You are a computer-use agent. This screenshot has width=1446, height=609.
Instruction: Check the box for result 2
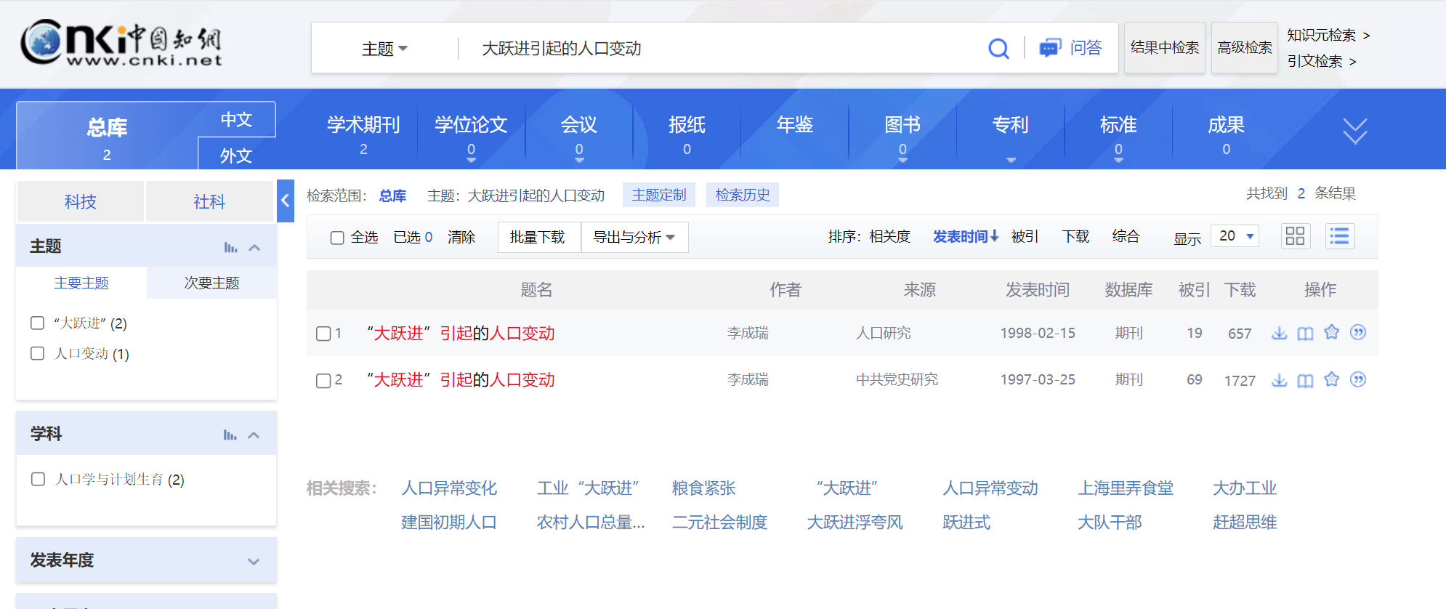pyautogui.click(x=323, y=381)
